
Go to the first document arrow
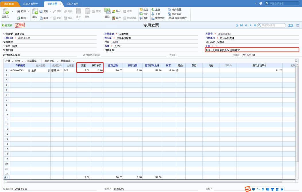point(241,25)
